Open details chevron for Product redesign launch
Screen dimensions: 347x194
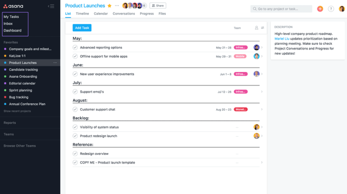262,136
